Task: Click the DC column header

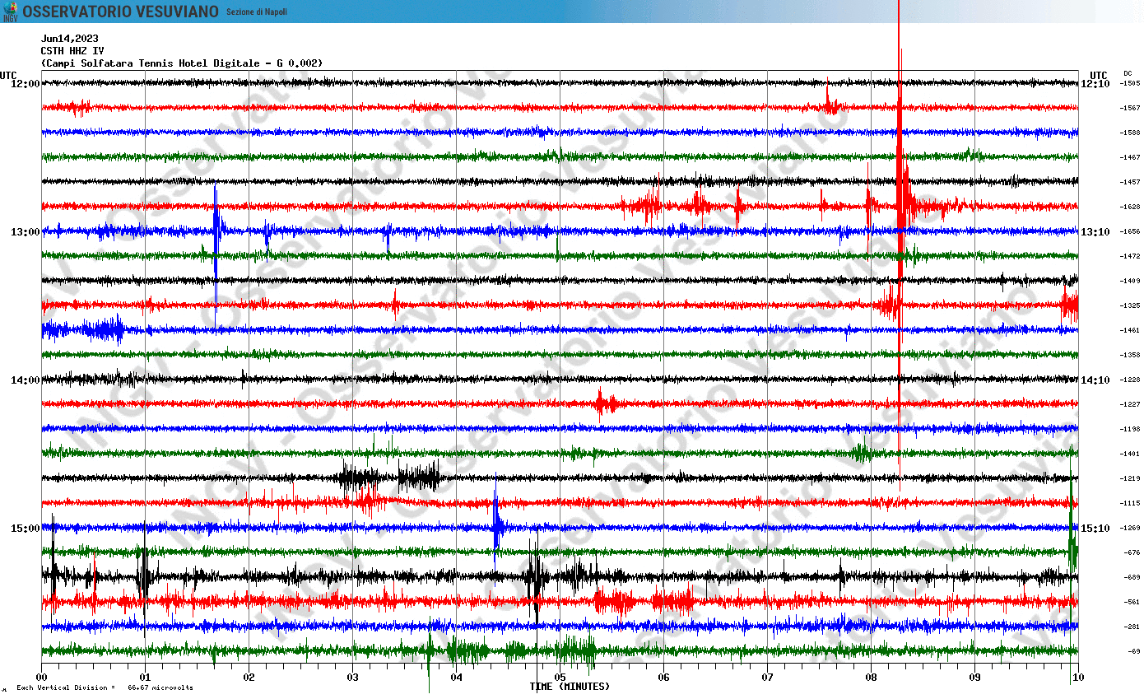Action: tap(1128, 73)
